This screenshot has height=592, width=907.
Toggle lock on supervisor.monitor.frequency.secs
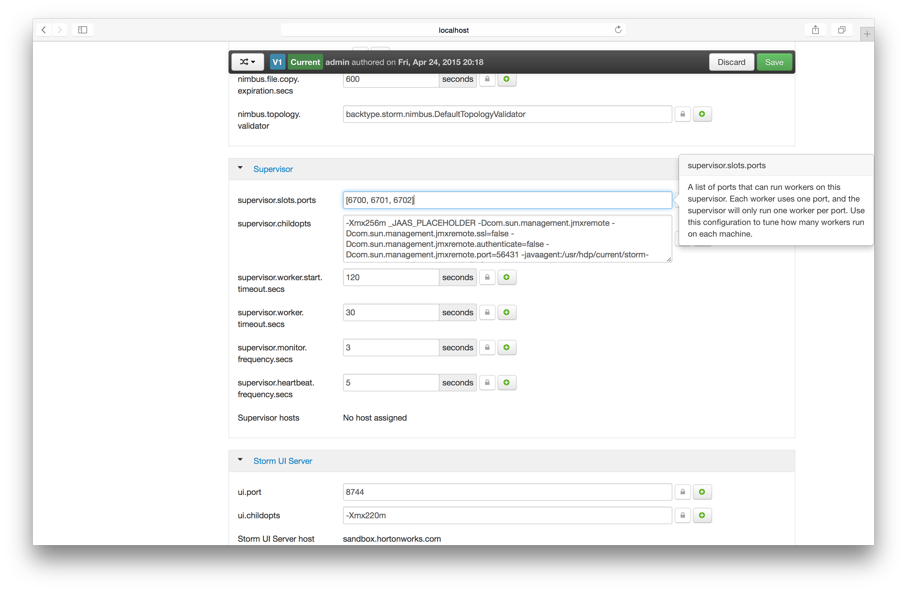(487, 347)
